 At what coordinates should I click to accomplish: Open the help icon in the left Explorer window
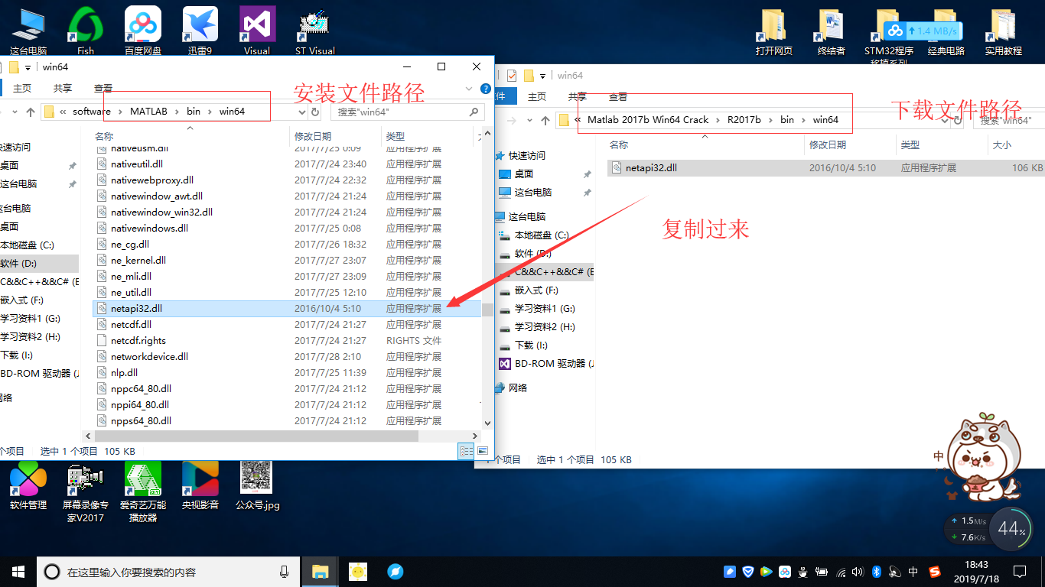coord(486,89)
